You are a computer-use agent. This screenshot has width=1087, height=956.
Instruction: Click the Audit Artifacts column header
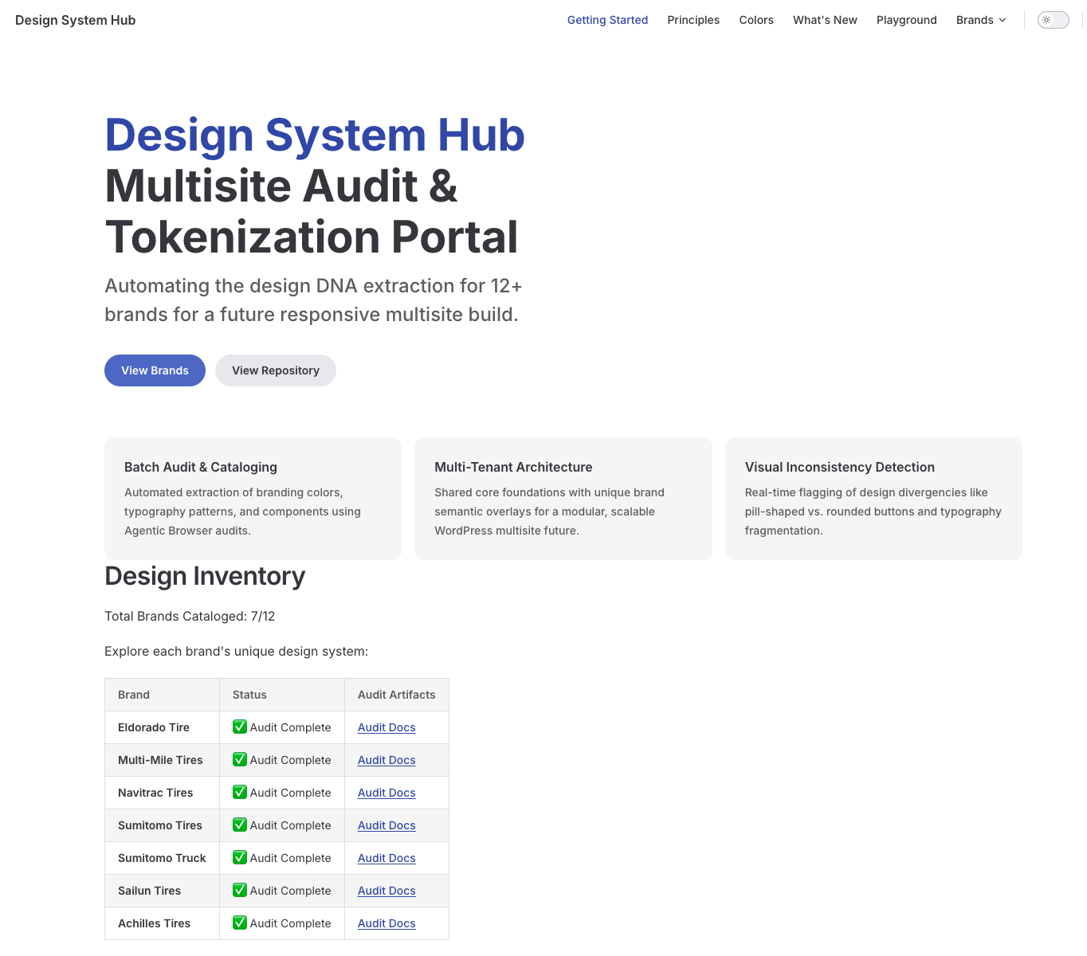coord(397,695)
